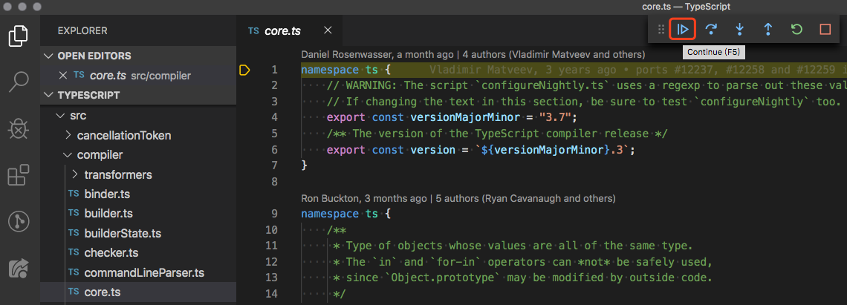Viewport: 847px width, 305px height.
Task: Stop the debugging session
Action: click(x=825, y=30)
